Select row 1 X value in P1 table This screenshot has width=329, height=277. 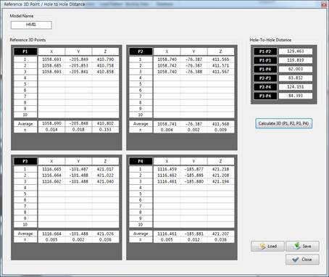point(51,59)
